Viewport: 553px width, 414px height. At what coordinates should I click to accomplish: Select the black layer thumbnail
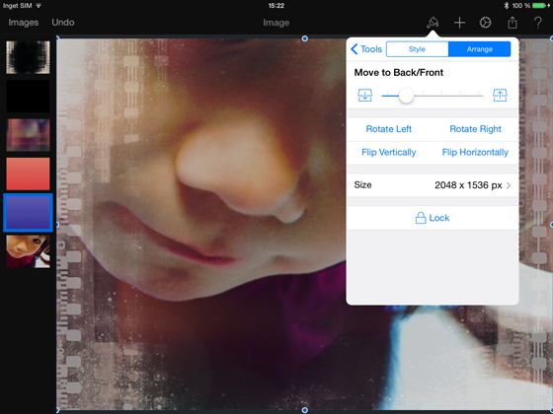28,97
